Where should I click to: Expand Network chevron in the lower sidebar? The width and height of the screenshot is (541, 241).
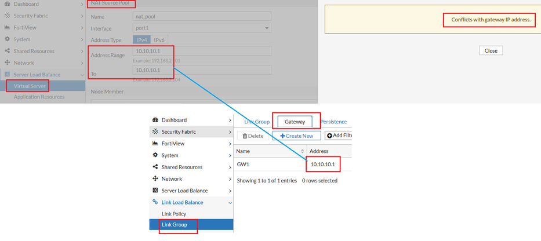[230, 179]
